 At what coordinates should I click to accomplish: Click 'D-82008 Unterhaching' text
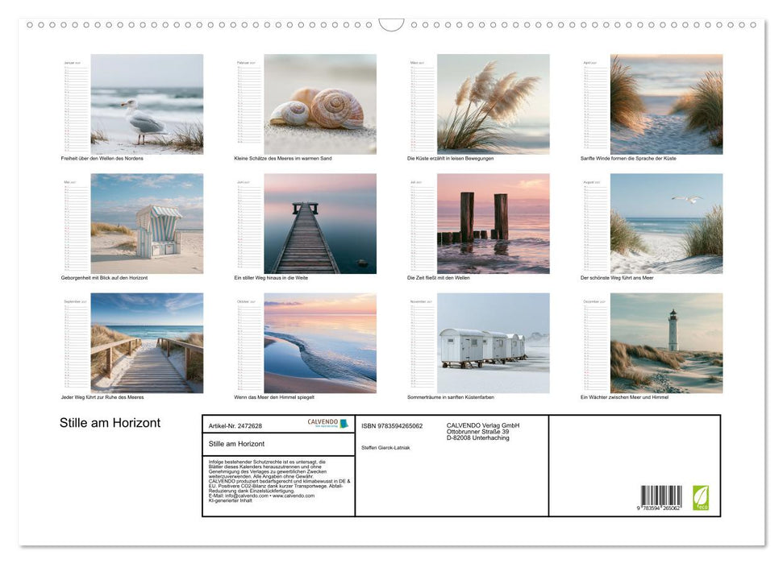[x=478, y=438]
